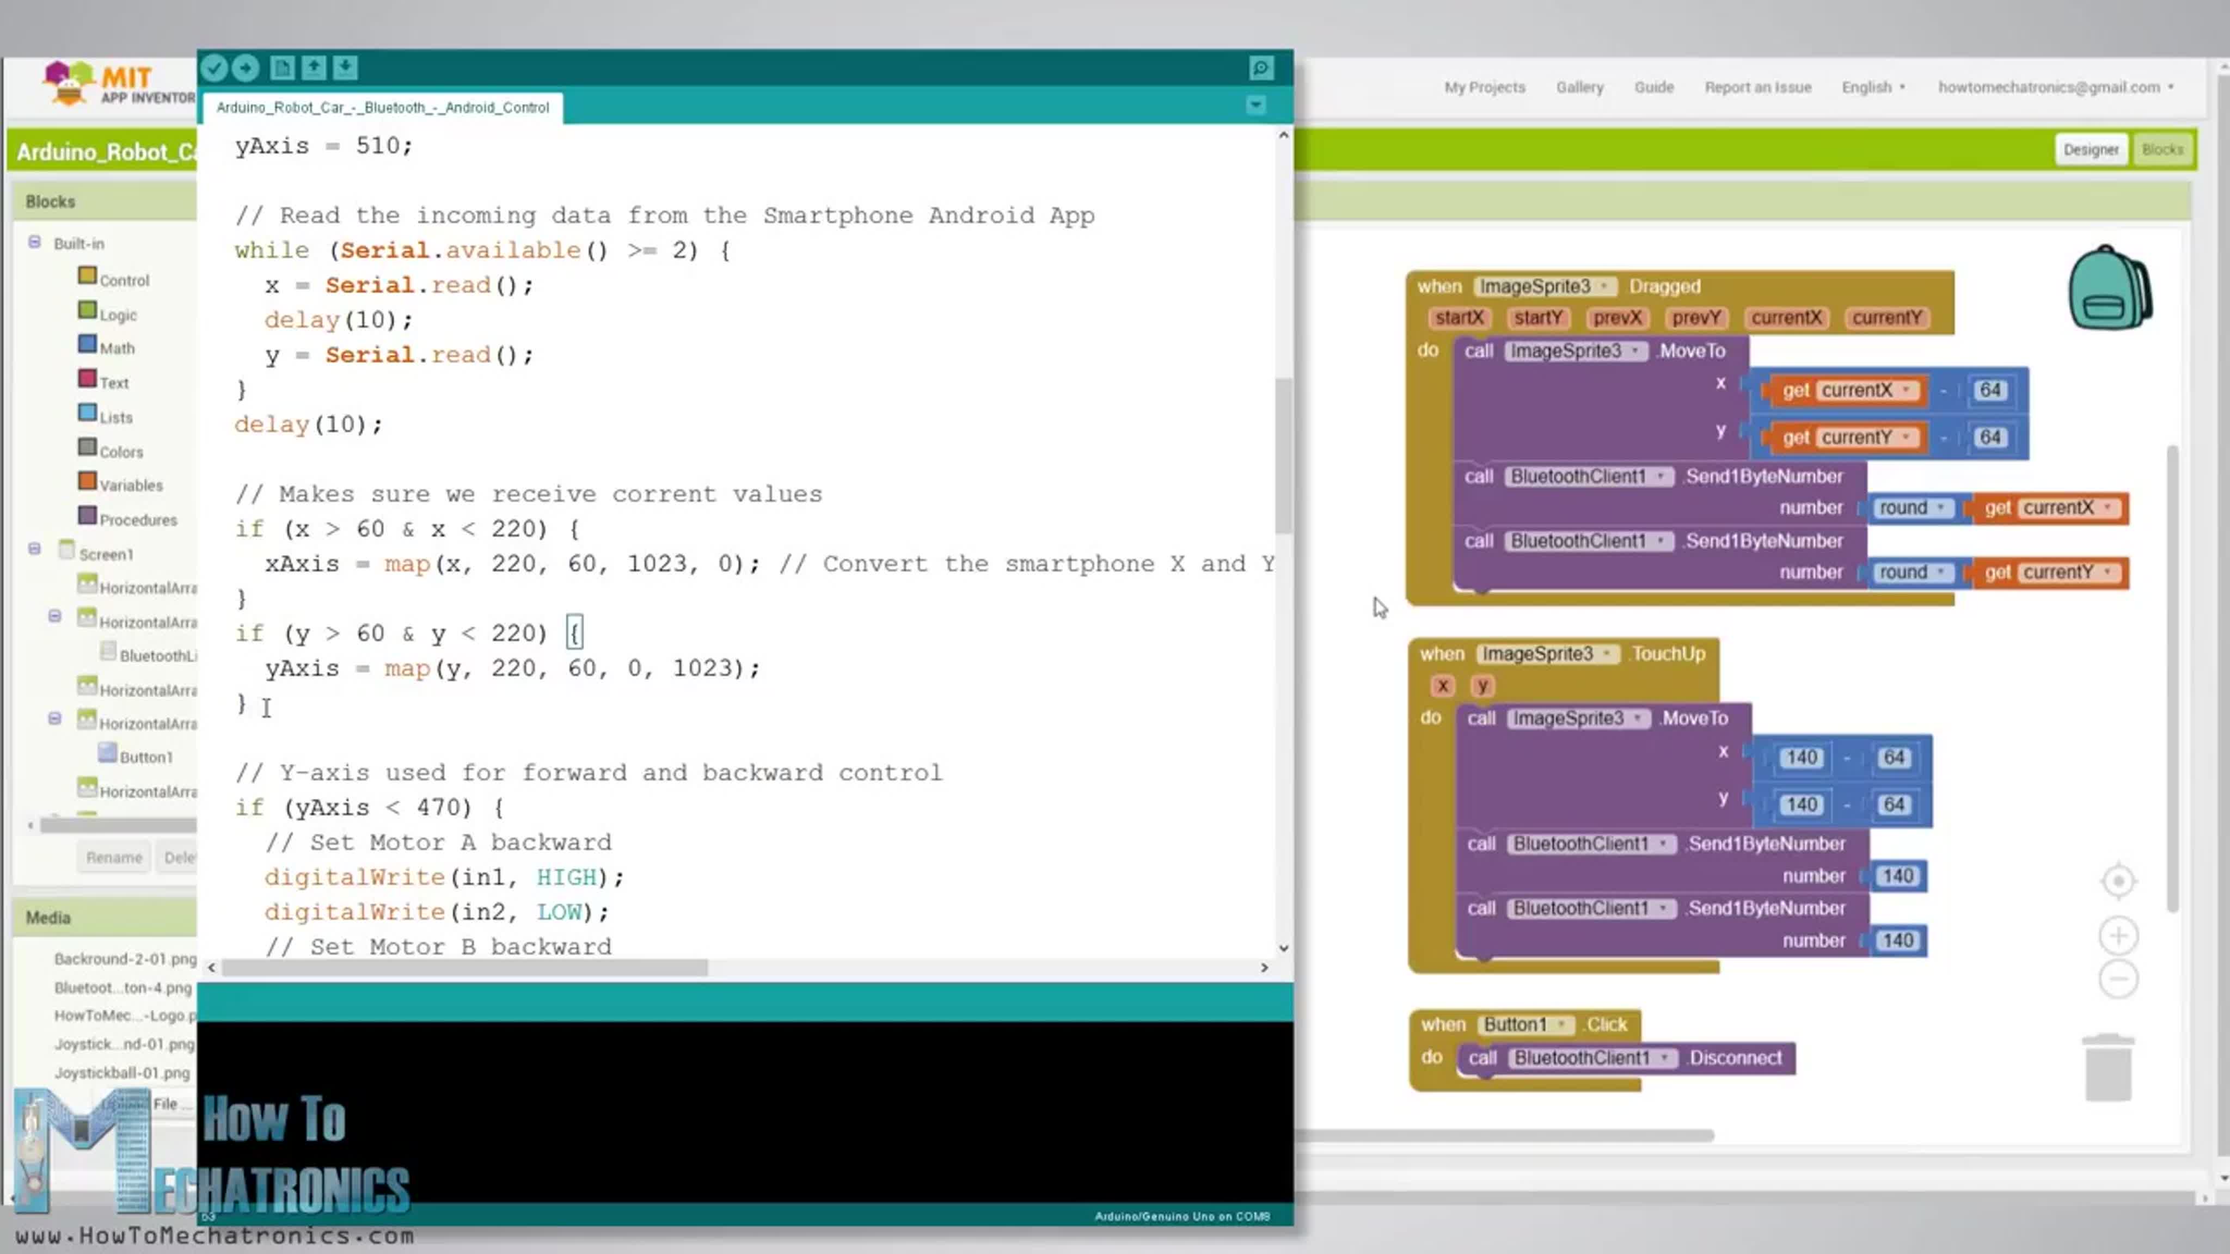Switch to Designer view
Image resolution: width=2230 pixels, height=1254 pixels.
2091,150
